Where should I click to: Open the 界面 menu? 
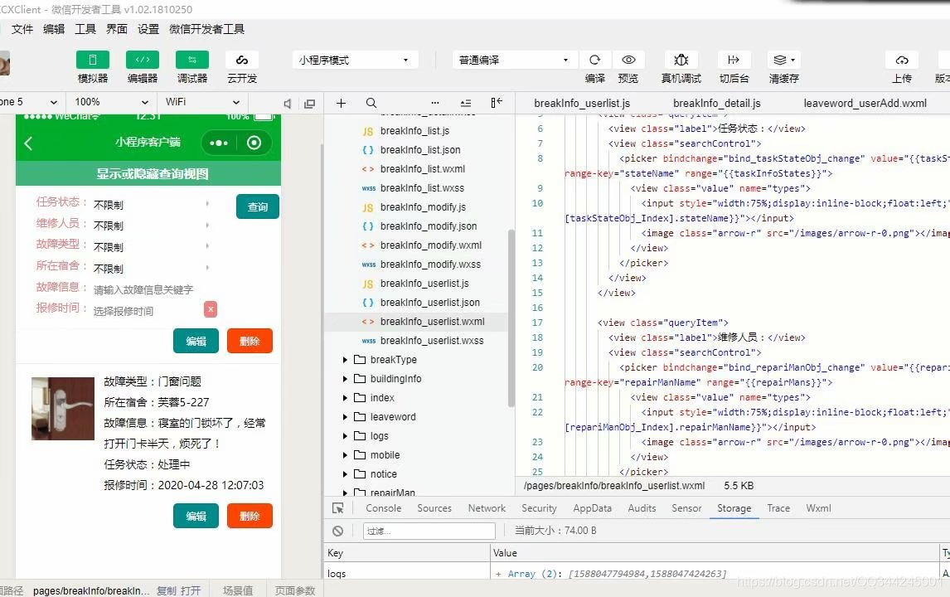117,29
